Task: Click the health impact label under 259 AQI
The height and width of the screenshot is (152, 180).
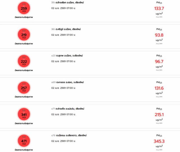Action: (24, 17)
